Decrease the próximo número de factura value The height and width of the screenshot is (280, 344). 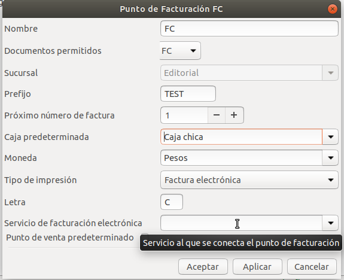coord(217,115)
